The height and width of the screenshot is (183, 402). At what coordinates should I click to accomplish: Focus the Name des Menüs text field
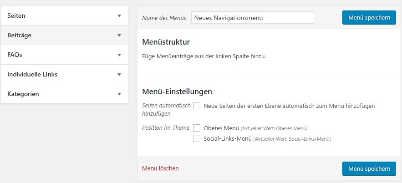click(x=253, y=18)
